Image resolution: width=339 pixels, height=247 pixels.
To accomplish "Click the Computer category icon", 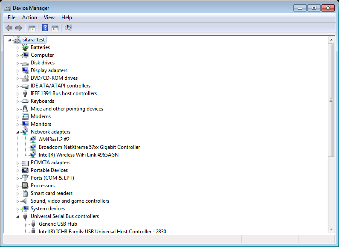I will [x=25, y=55].
